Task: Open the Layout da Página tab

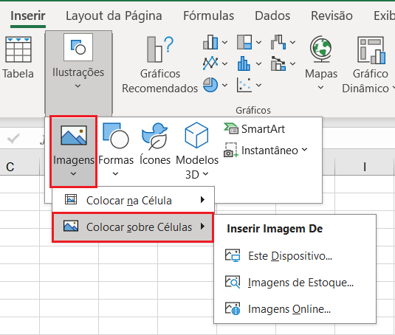Action: 114,15
